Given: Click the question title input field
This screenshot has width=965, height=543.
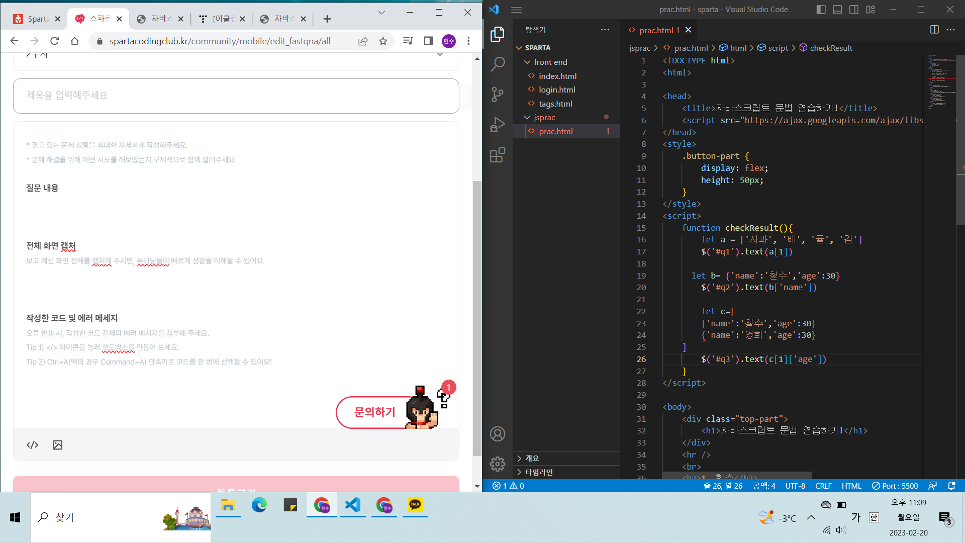Looking at the screenshot, I should click(x=236, y=96).
